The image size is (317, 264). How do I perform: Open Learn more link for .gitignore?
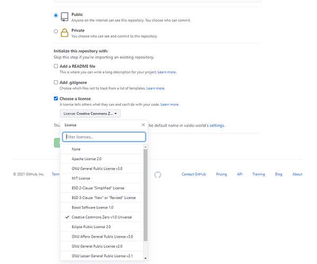click(x=156, y=88)
